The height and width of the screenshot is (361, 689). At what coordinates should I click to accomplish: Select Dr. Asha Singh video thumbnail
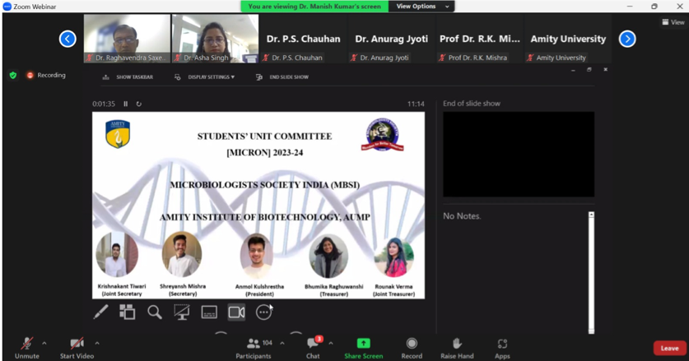coord(215,39)
